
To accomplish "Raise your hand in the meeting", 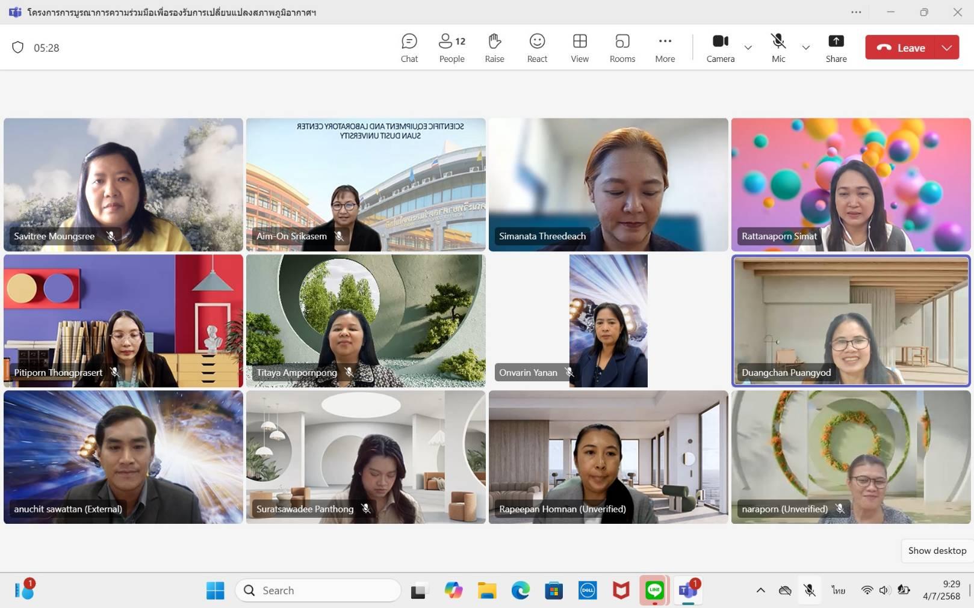I will 494,48.
